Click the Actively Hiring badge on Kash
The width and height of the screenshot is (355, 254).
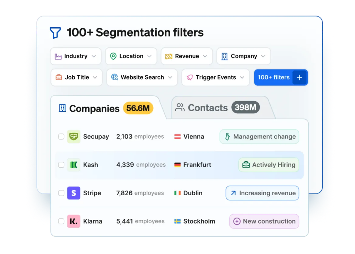pos(268,165)
